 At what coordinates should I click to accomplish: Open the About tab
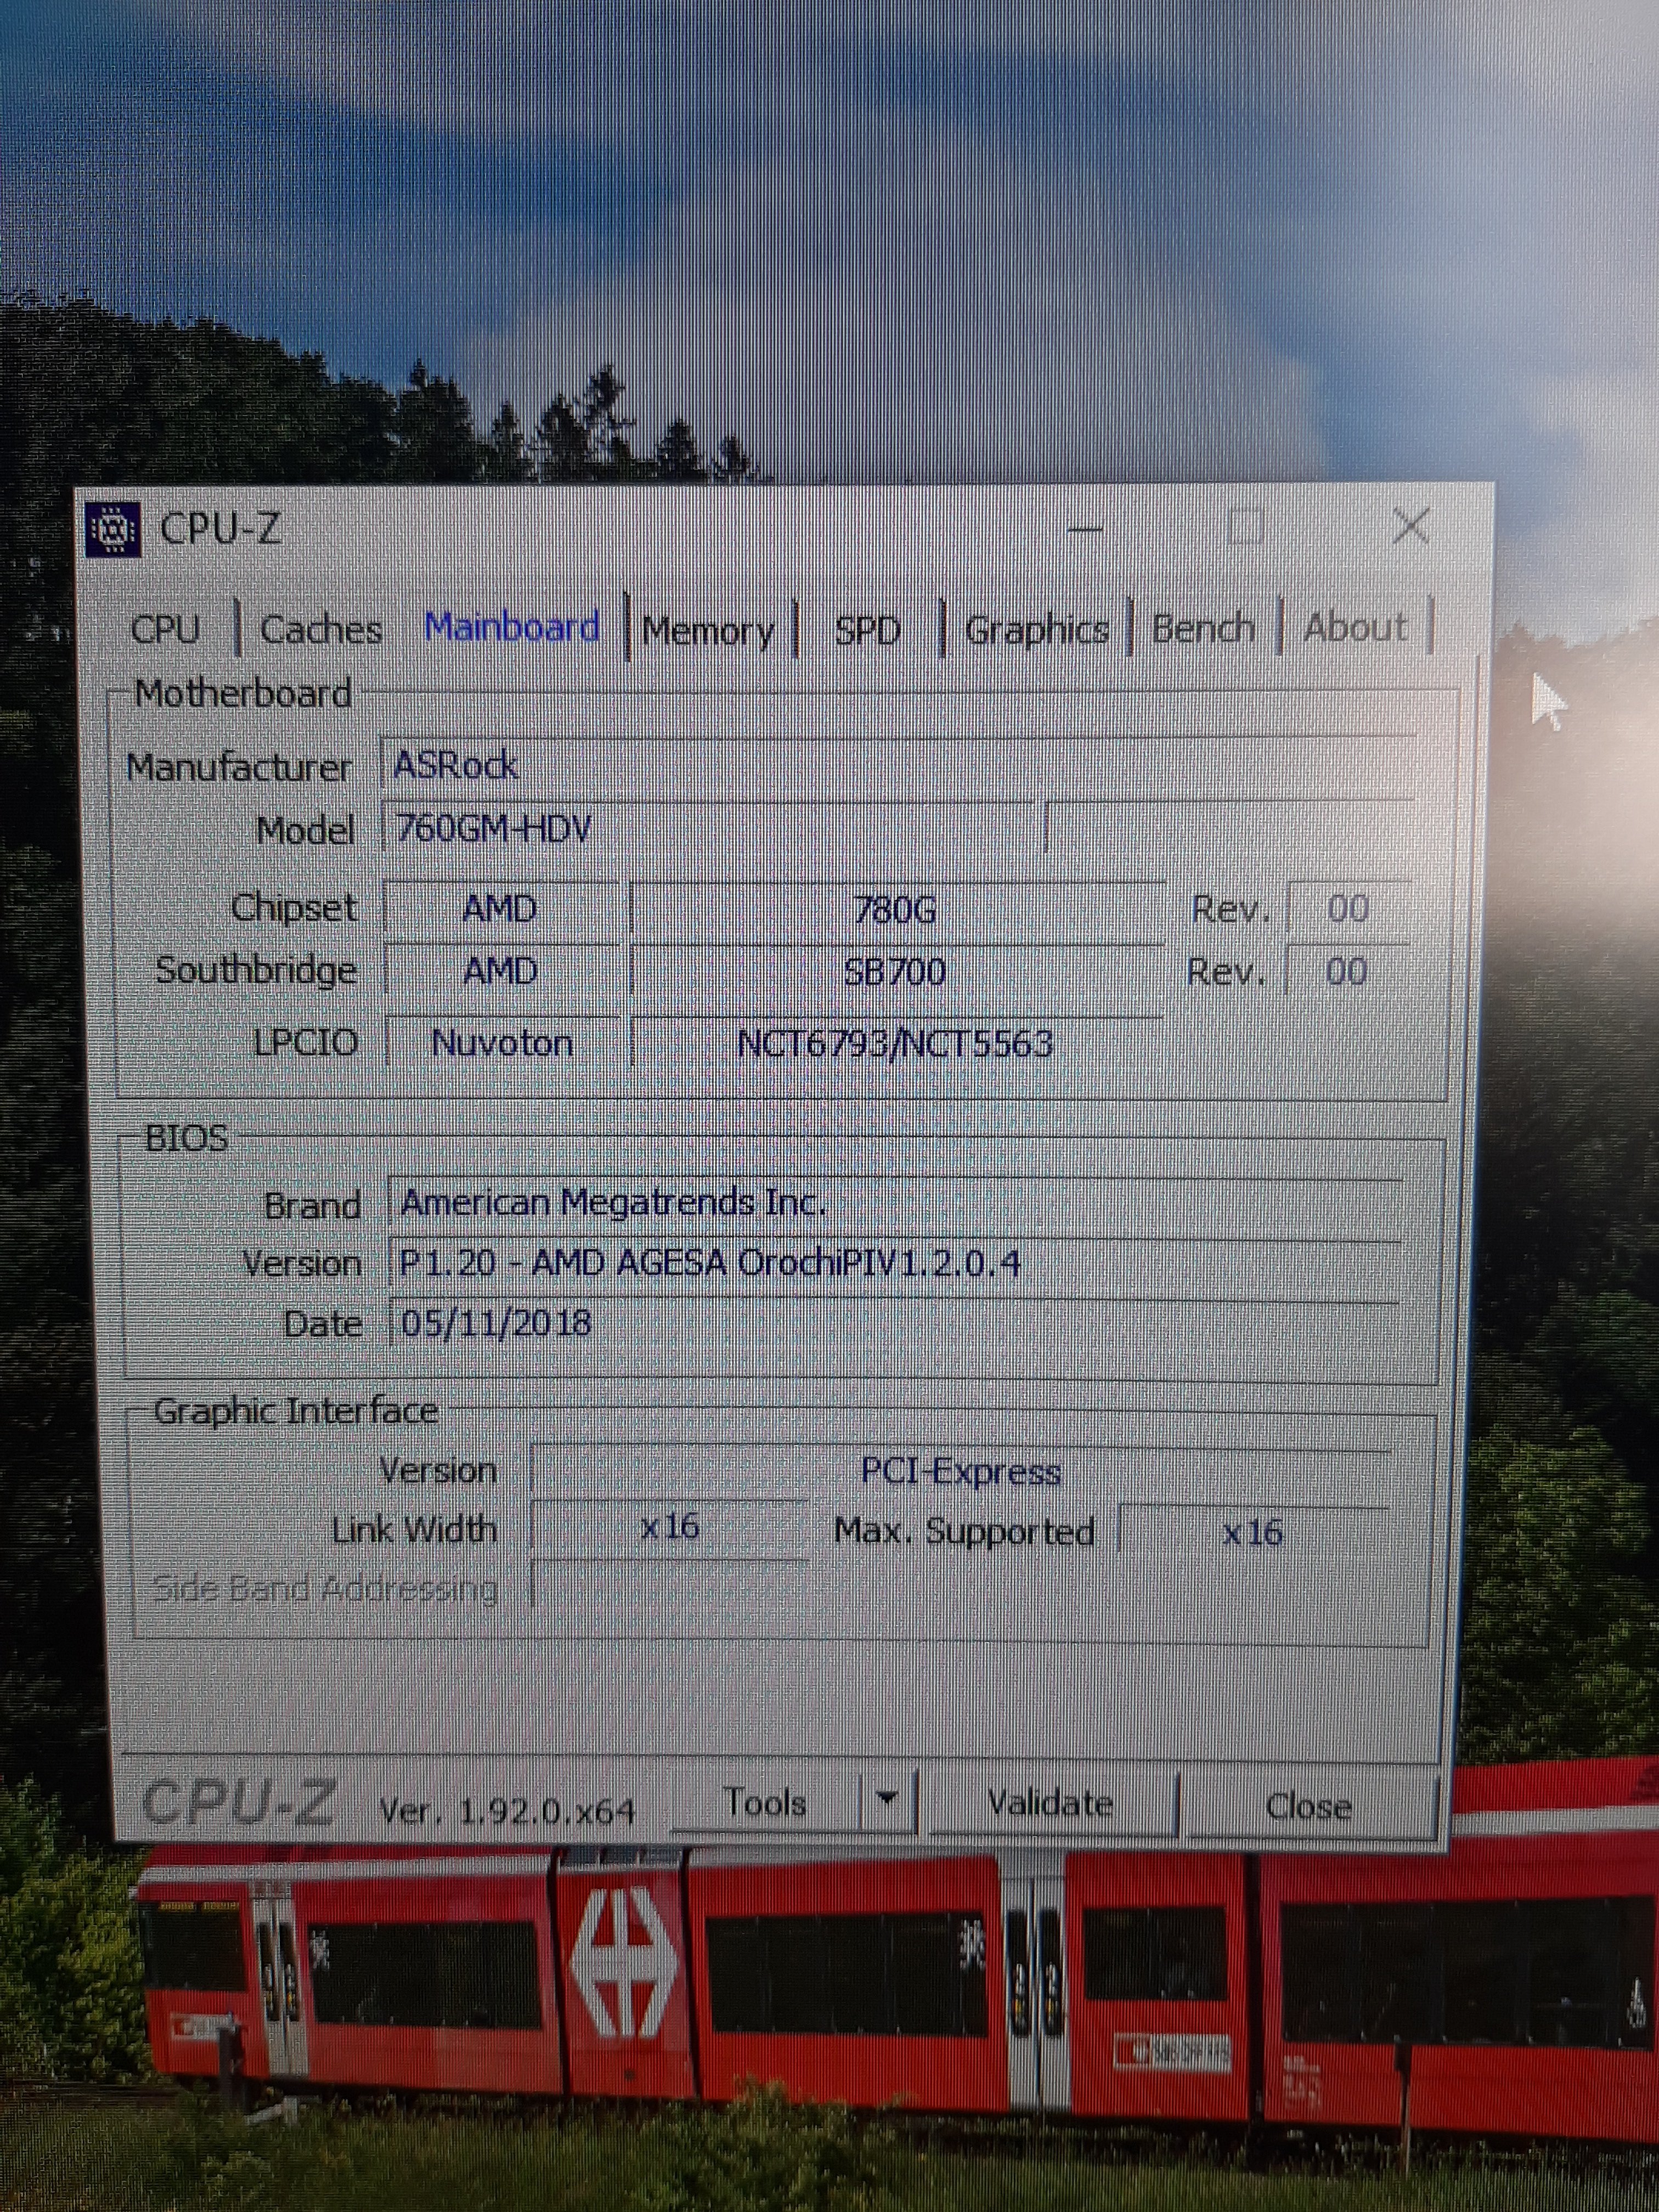click(x=1355, y=628)
